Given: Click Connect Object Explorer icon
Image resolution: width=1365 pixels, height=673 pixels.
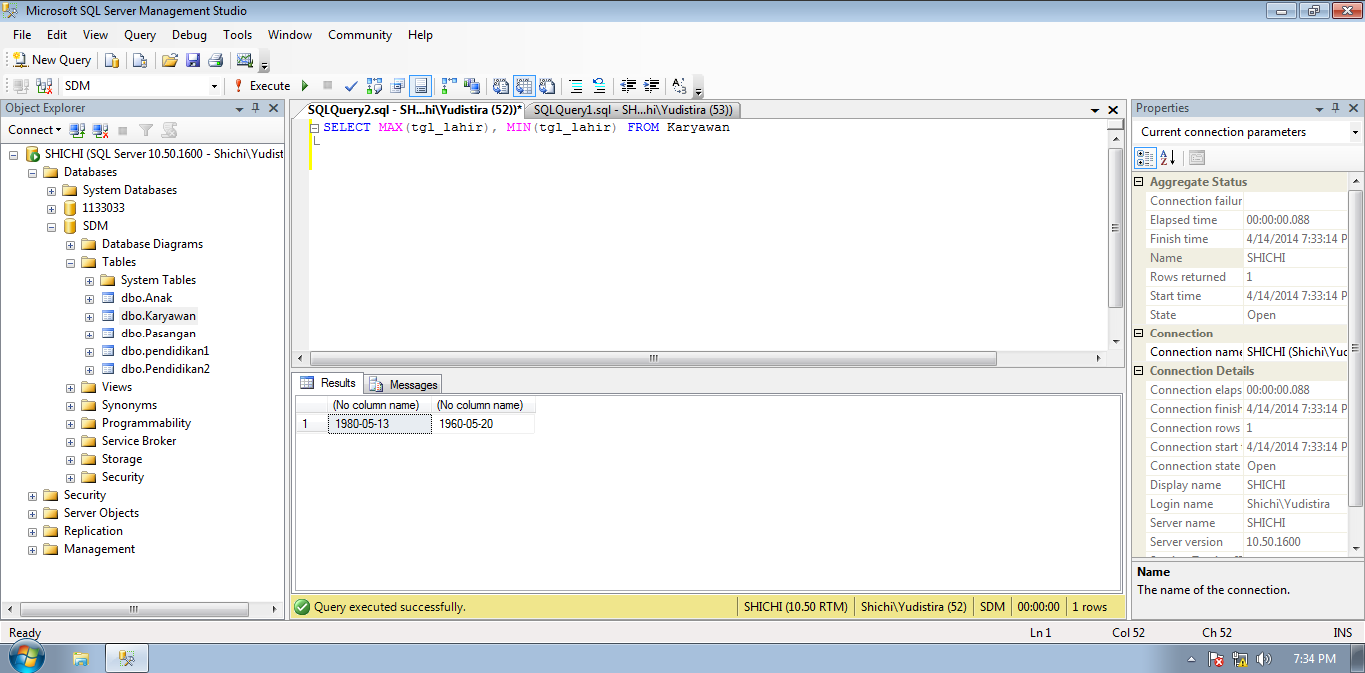Looking at the screenshot, I should click(78, 130).
